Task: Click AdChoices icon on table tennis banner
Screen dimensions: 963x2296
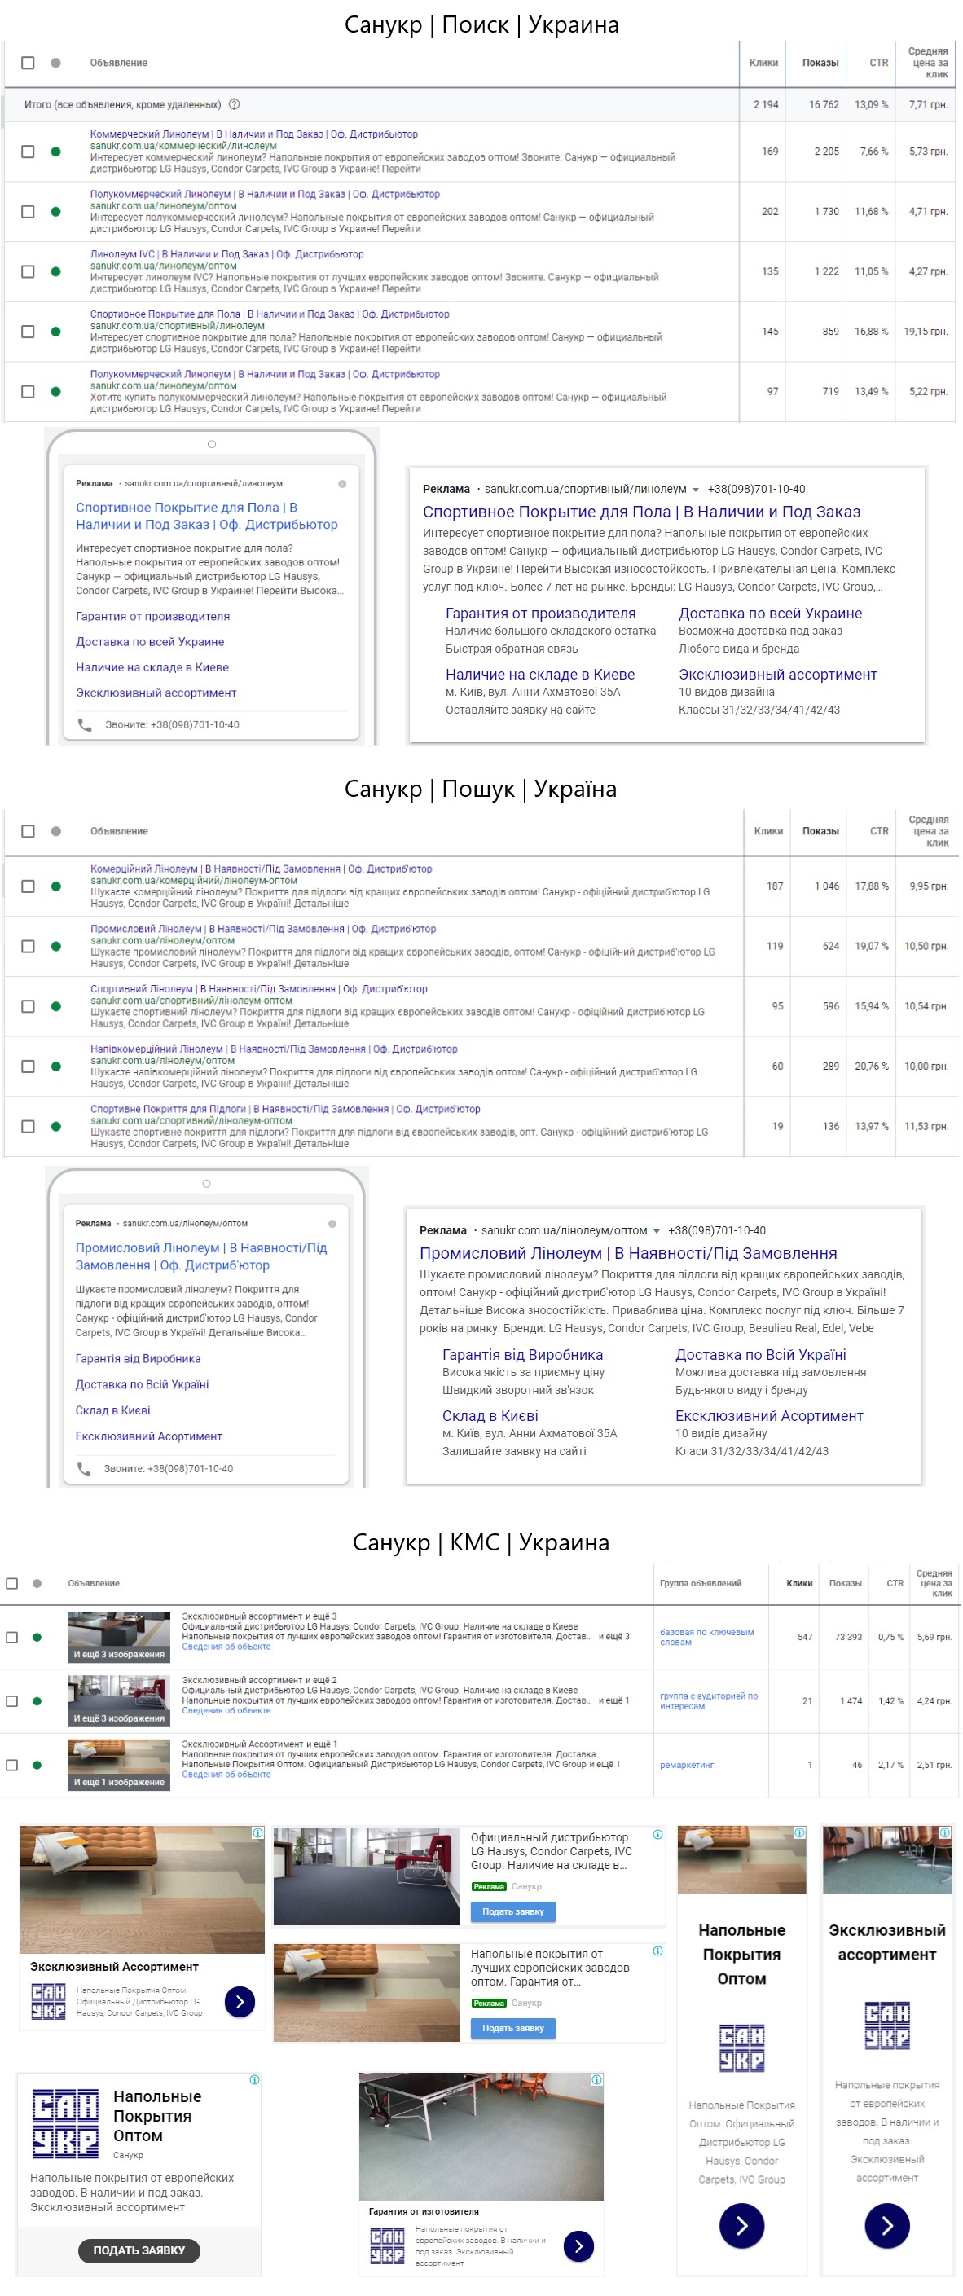Action: point(596,2079)
